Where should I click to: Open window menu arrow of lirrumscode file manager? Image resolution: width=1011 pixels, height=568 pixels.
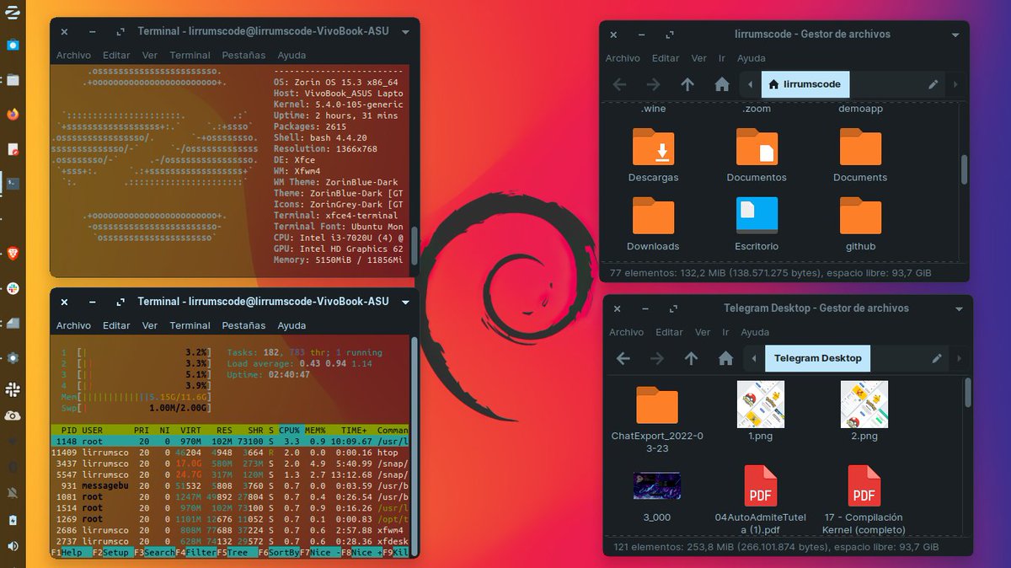pos(955,35)
